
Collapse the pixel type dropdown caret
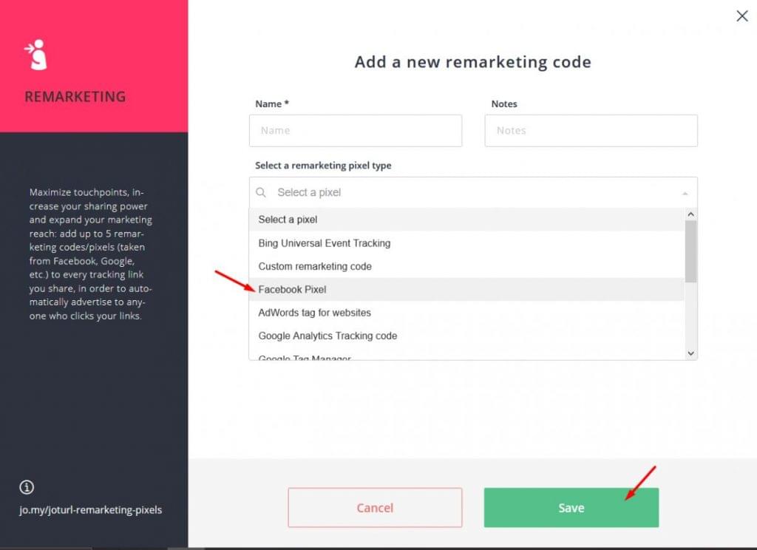tap(685, 193)
